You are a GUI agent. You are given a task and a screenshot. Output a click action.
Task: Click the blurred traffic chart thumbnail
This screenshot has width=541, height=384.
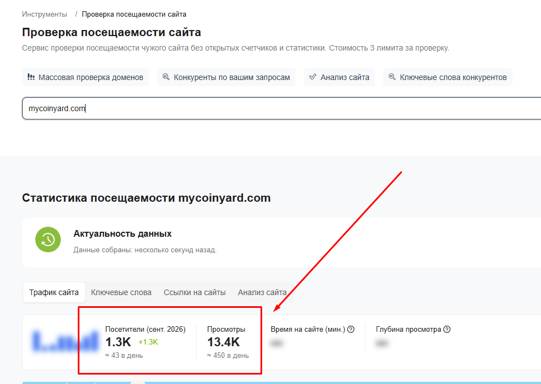pyautogui.click(x=65, y=341)
